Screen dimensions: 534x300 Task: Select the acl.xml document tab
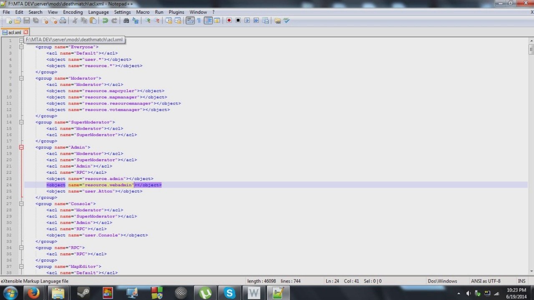coord(14,32)
